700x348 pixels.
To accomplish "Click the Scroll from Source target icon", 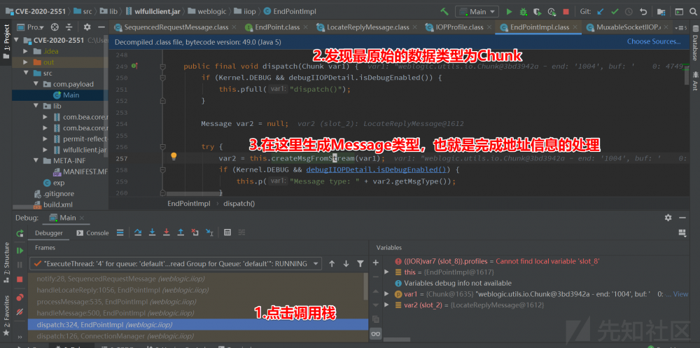I will pyautogui.click(x=55, y=27).
